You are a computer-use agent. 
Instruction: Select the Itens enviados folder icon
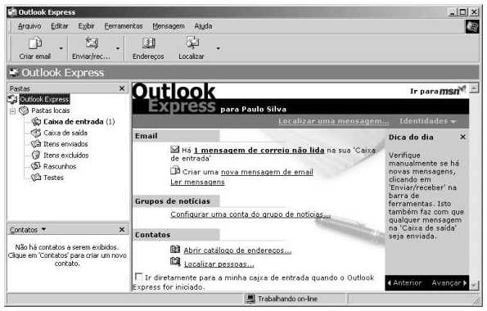[x=36, y=144]
